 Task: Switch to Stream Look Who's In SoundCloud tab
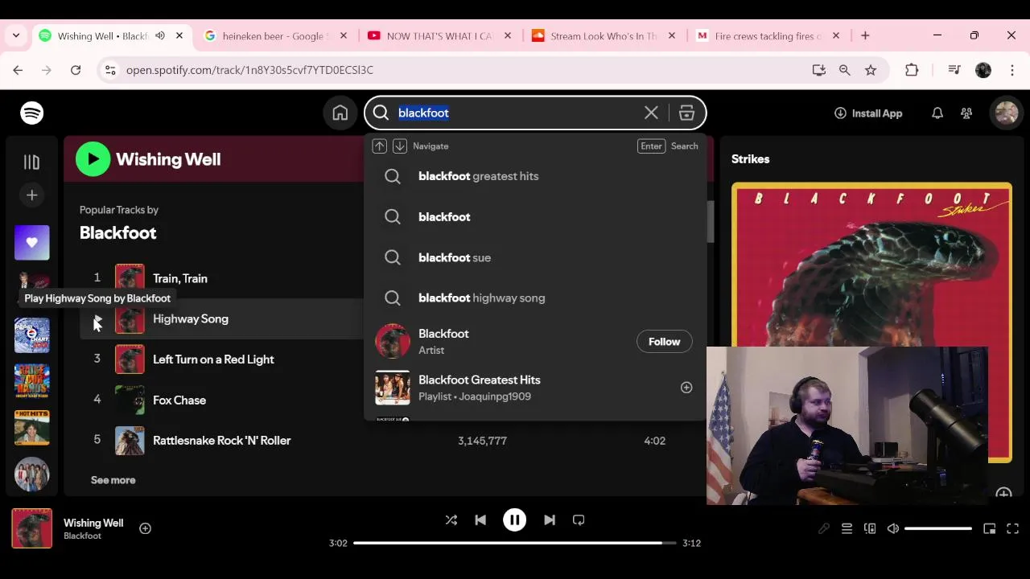[x=604, y=36]
